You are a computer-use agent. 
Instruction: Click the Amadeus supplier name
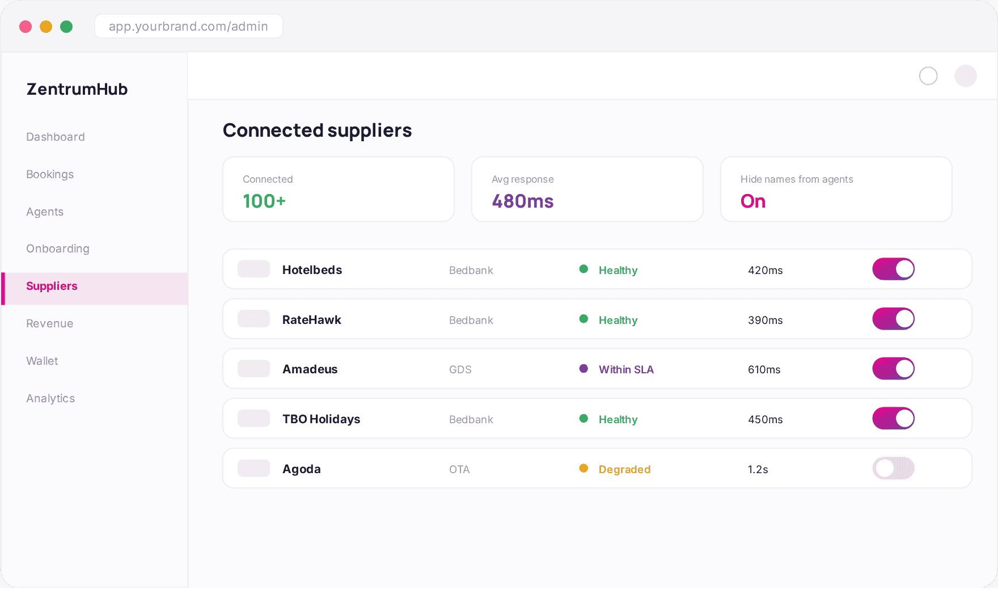[x=310, y=369]
